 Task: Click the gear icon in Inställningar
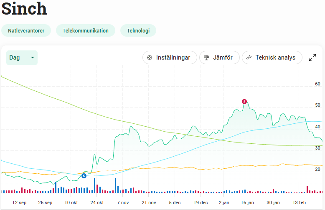(150, 57)
